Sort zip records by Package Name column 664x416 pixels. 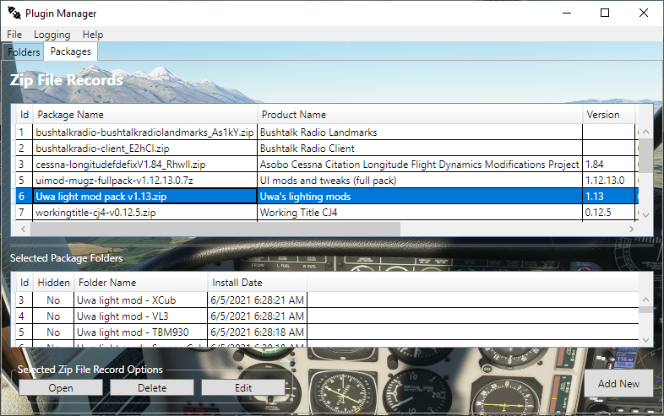tap(144, 115)
